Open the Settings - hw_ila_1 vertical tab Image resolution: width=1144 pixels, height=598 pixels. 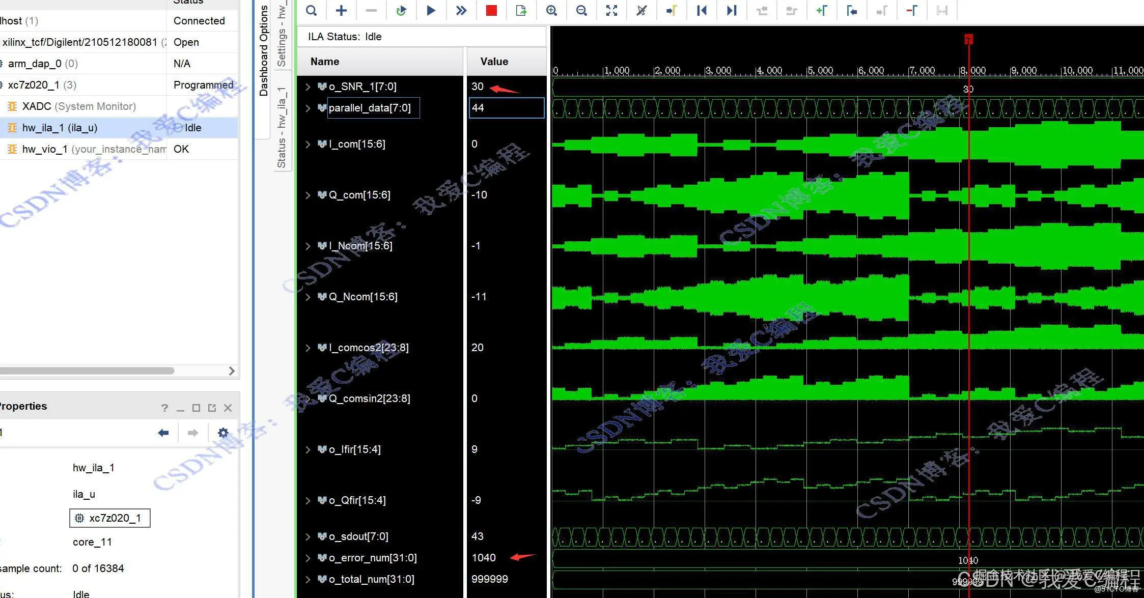point(282,35)
